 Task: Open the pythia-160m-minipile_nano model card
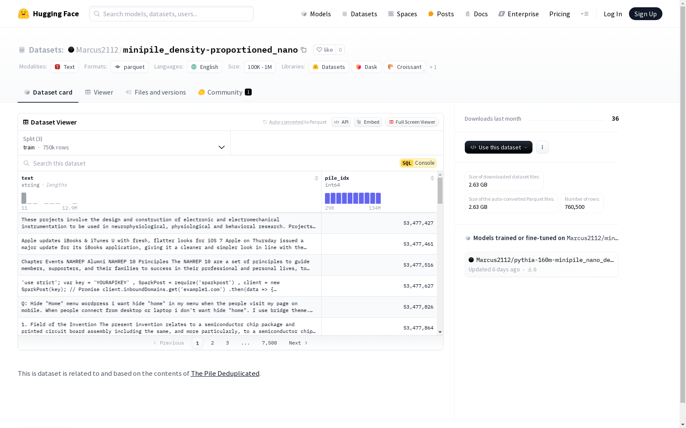pos(542,265)
